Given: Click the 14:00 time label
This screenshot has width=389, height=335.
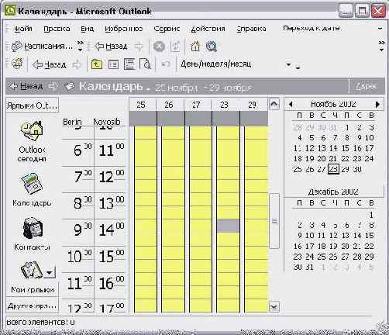Looking at the screenshot, I should pyautogui.click(x=112, y=229).
